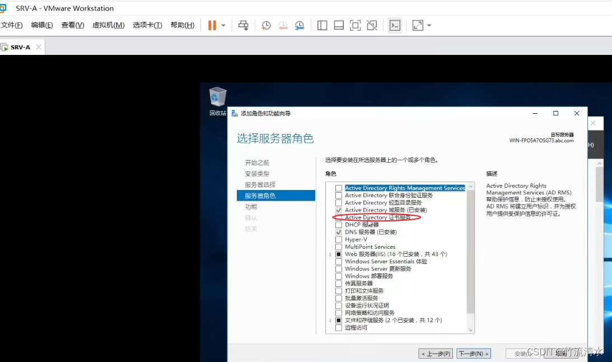Image resolution: width=612 pixels, height=362 pixels.
Task: Click the roles list vertical scrollbar thumb
Action: click(x=470, y=252)
